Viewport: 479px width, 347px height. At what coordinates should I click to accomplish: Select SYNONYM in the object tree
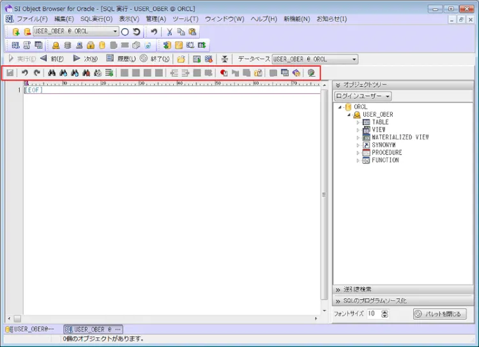384,145
